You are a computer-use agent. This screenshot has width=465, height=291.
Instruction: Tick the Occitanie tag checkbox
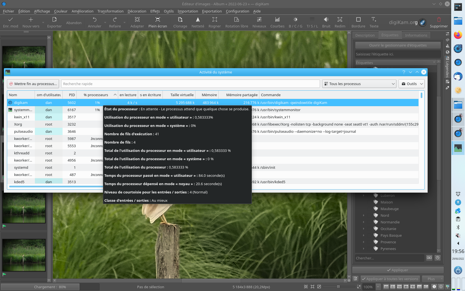pos(370,229)
